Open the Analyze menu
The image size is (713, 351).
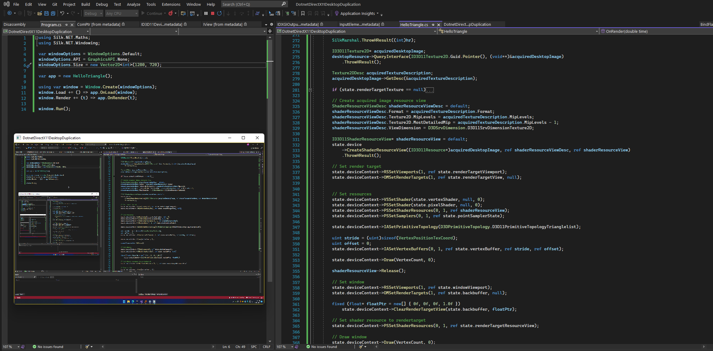pyautogui.click(x=133, y=4)
